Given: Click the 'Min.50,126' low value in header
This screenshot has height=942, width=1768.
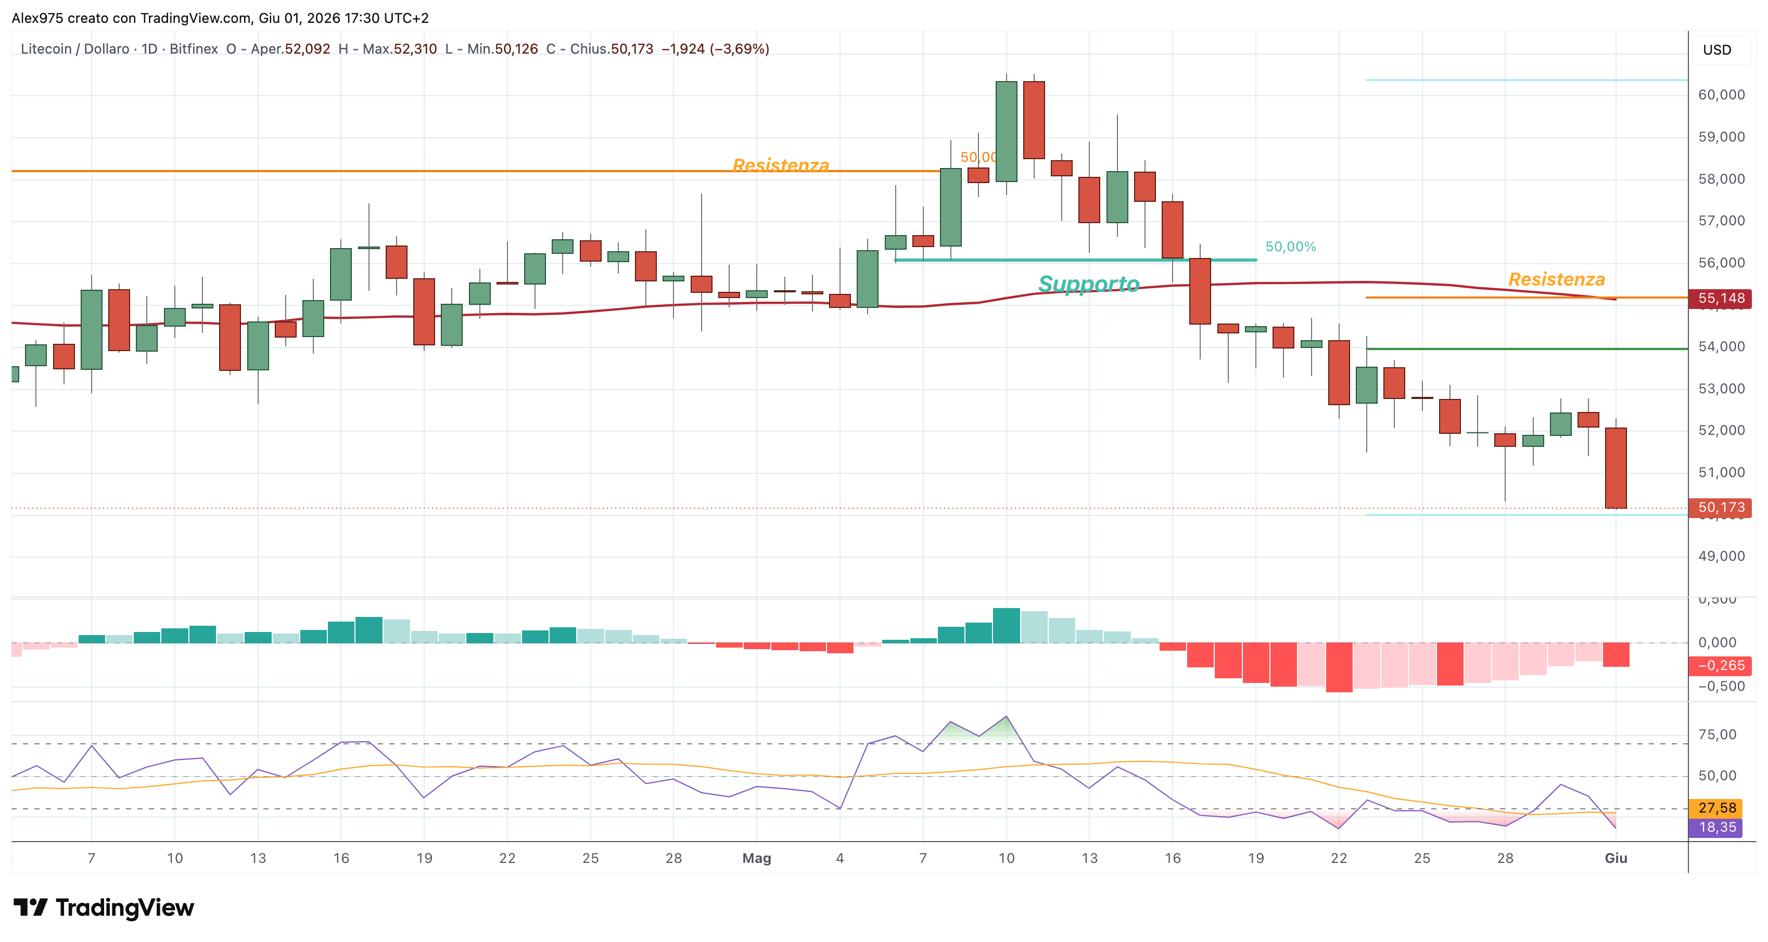Looking at the screenshot, I should 502,49.
